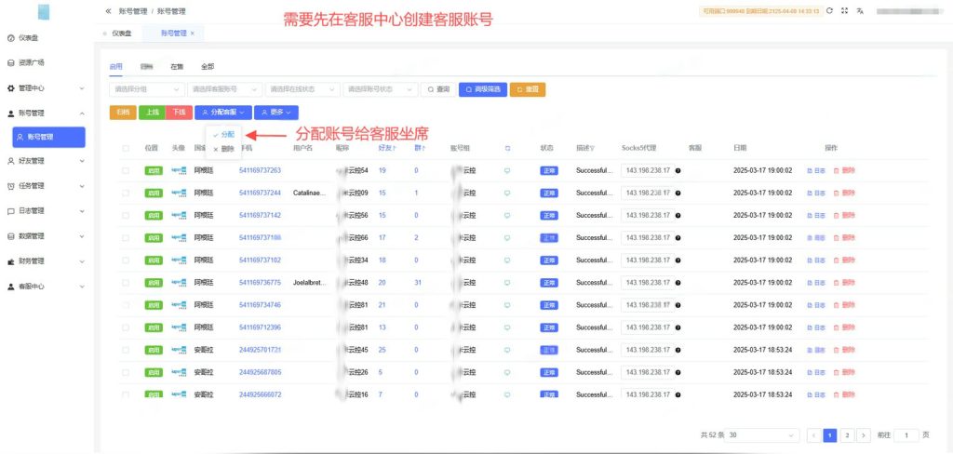Collapse 账号管理 section in the sidebar

click(x=46, y=113)
